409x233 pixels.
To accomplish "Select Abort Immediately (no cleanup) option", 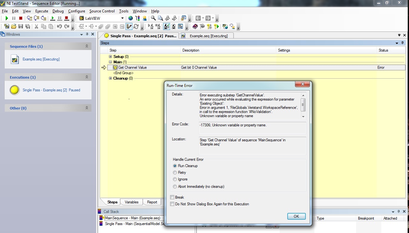I will (175, 187).
